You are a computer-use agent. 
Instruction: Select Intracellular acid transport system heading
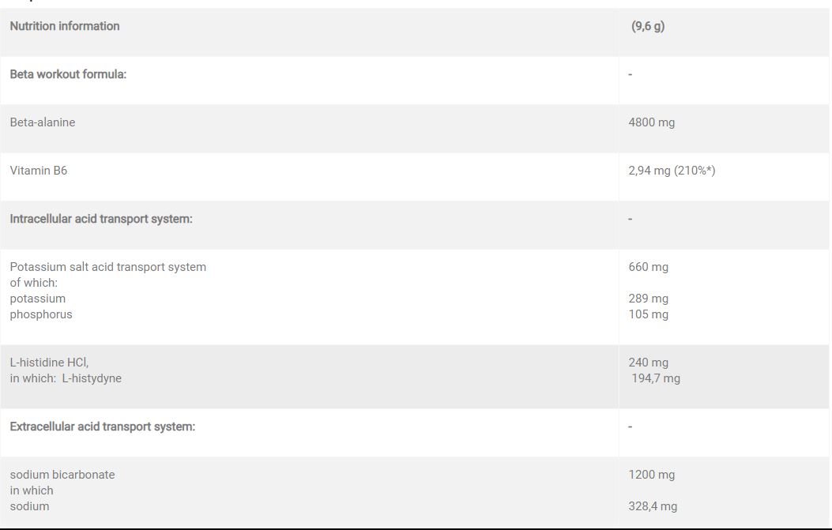click(x=101, y=219)
